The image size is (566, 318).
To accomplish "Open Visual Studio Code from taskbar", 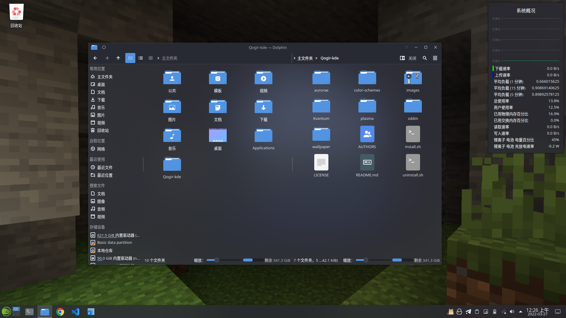I will 75,312.
